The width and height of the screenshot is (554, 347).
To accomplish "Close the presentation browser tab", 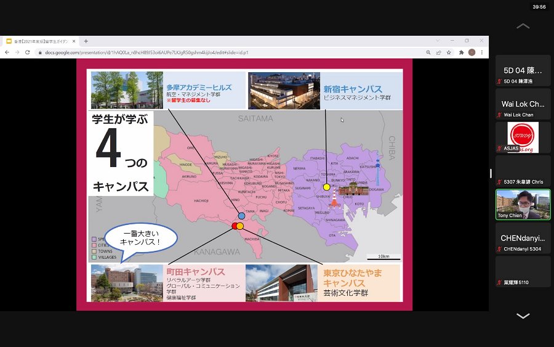I will 74,41.
